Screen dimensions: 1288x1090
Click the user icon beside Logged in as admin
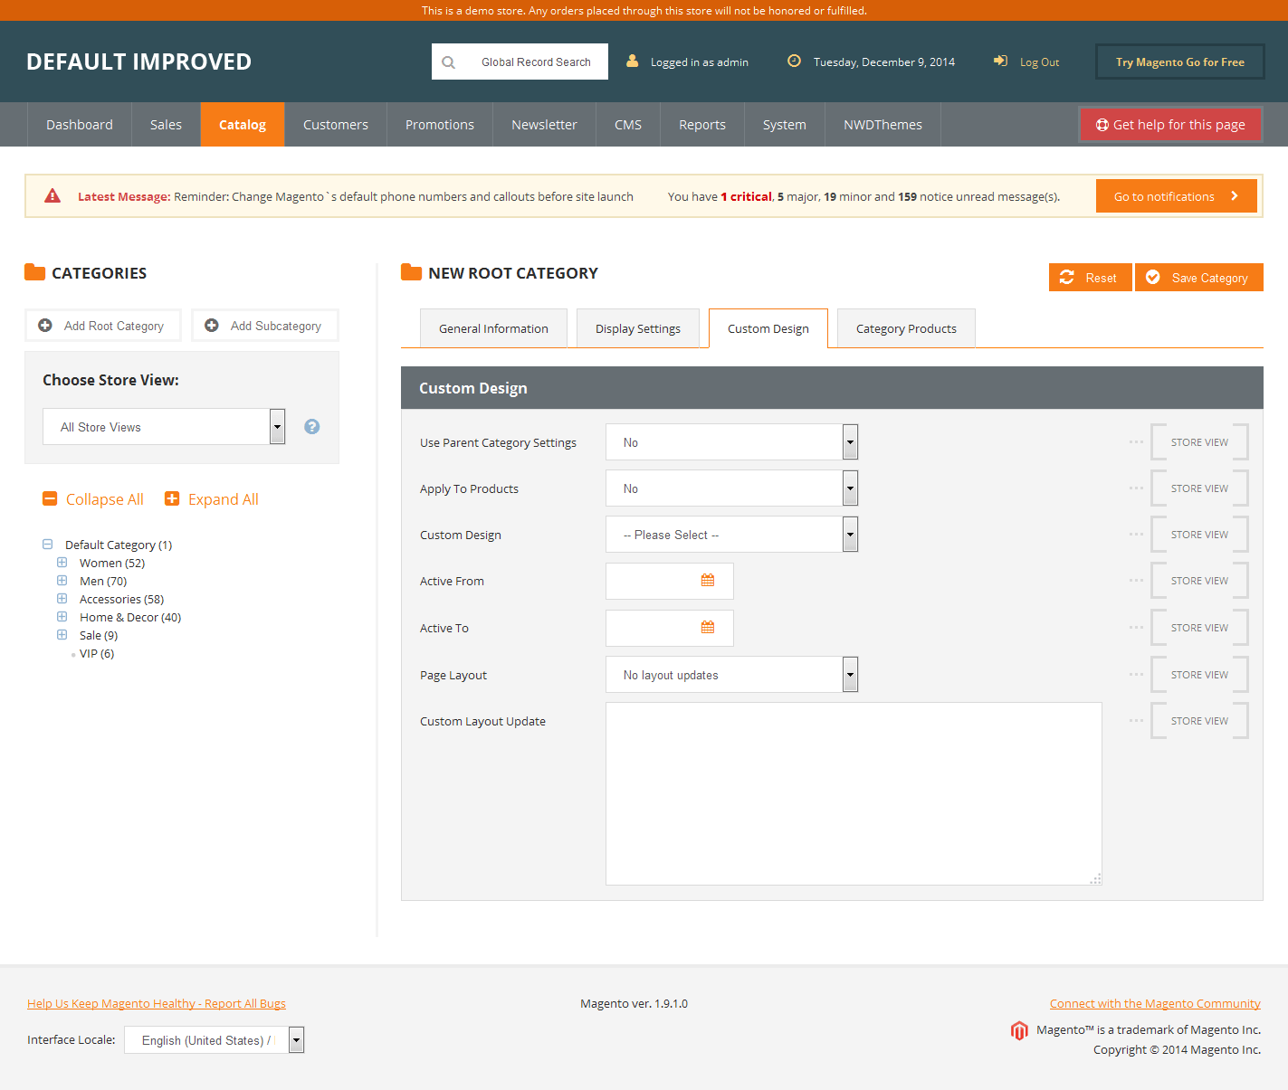point(633,62)
